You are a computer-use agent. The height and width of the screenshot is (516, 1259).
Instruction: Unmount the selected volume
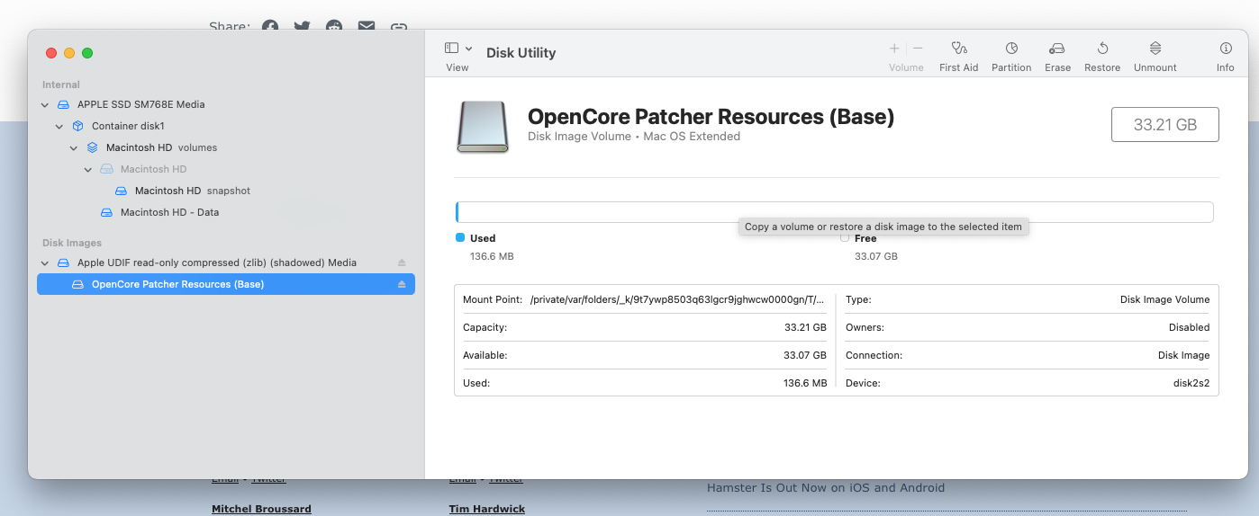pyautogui.click(x=1155, y=49)
